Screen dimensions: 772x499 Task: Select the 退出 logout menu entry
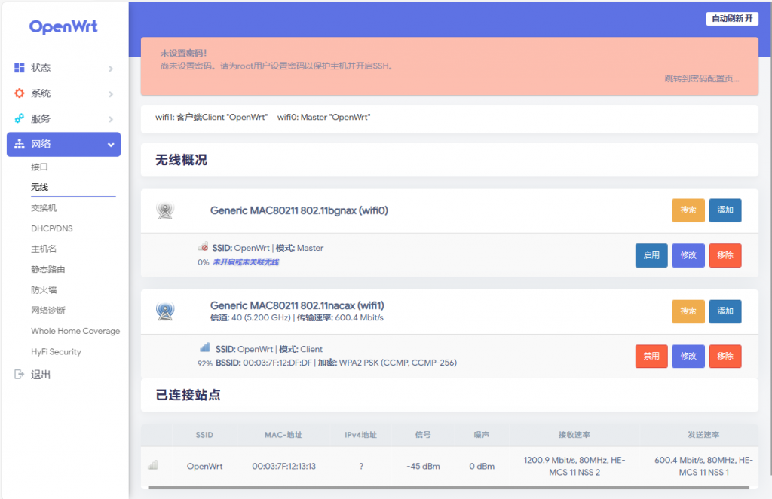click(41, 375)
